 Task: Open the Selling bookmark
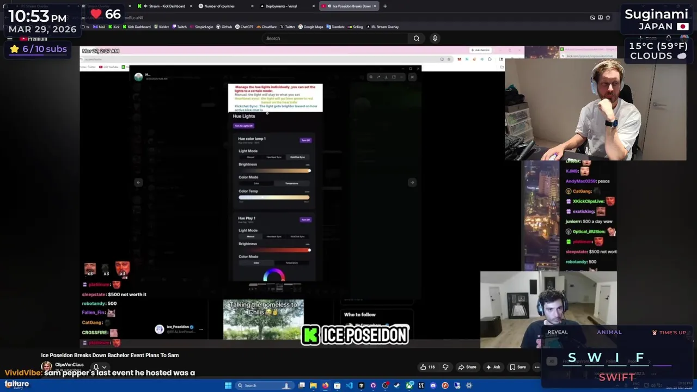pyautogui.click(x=356, y=27)
